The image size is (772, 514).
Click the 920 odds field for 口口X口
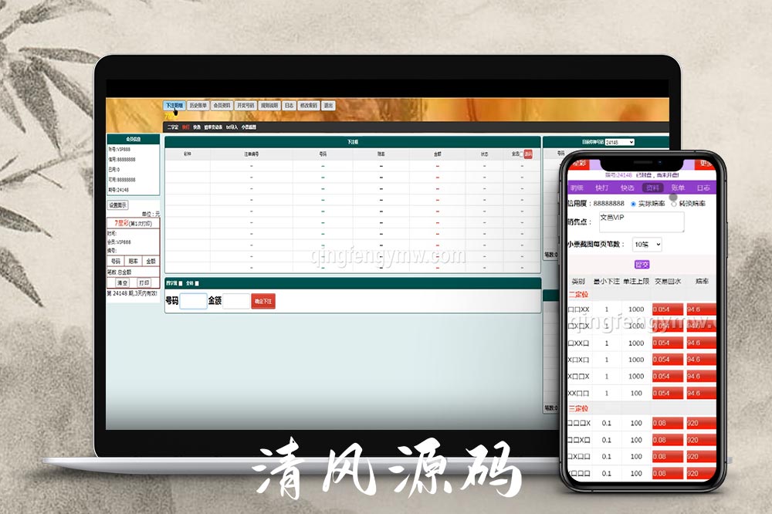[701, 440]
